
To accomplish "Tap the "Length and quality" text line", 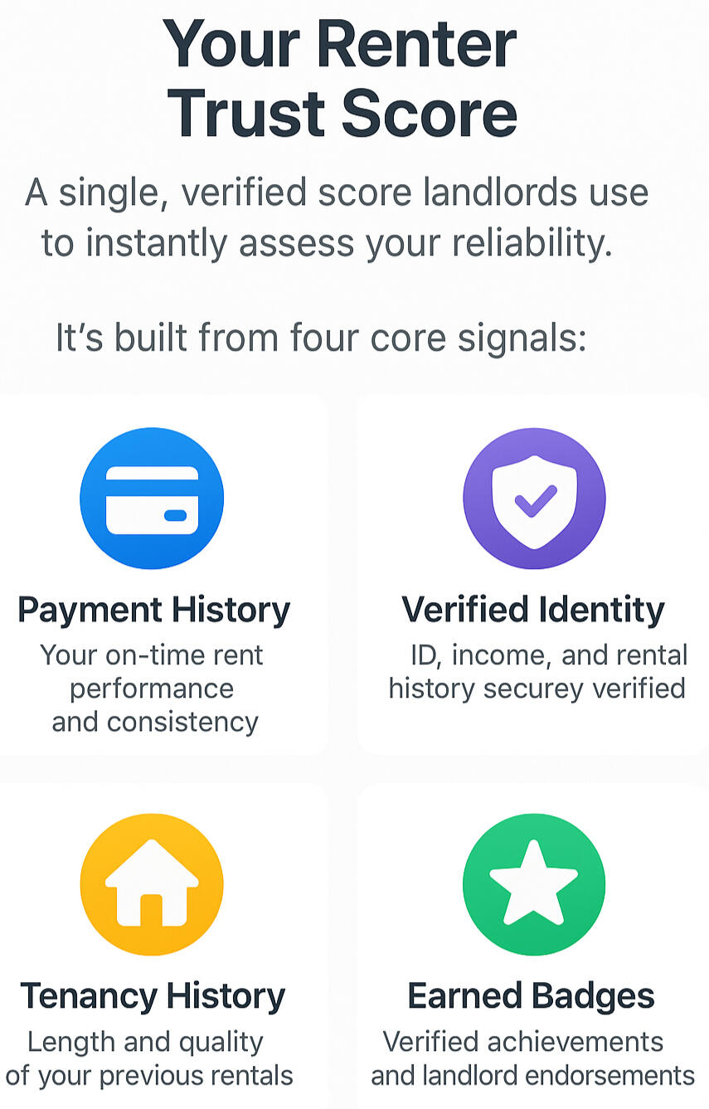I will point(145,1042).
